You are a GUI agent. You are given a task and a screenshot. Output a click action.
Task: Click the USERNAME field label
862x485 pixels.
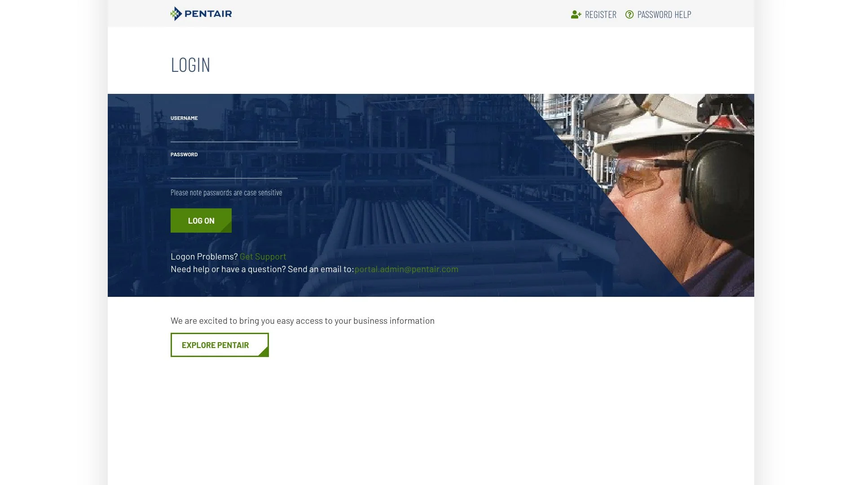[184, 118]
